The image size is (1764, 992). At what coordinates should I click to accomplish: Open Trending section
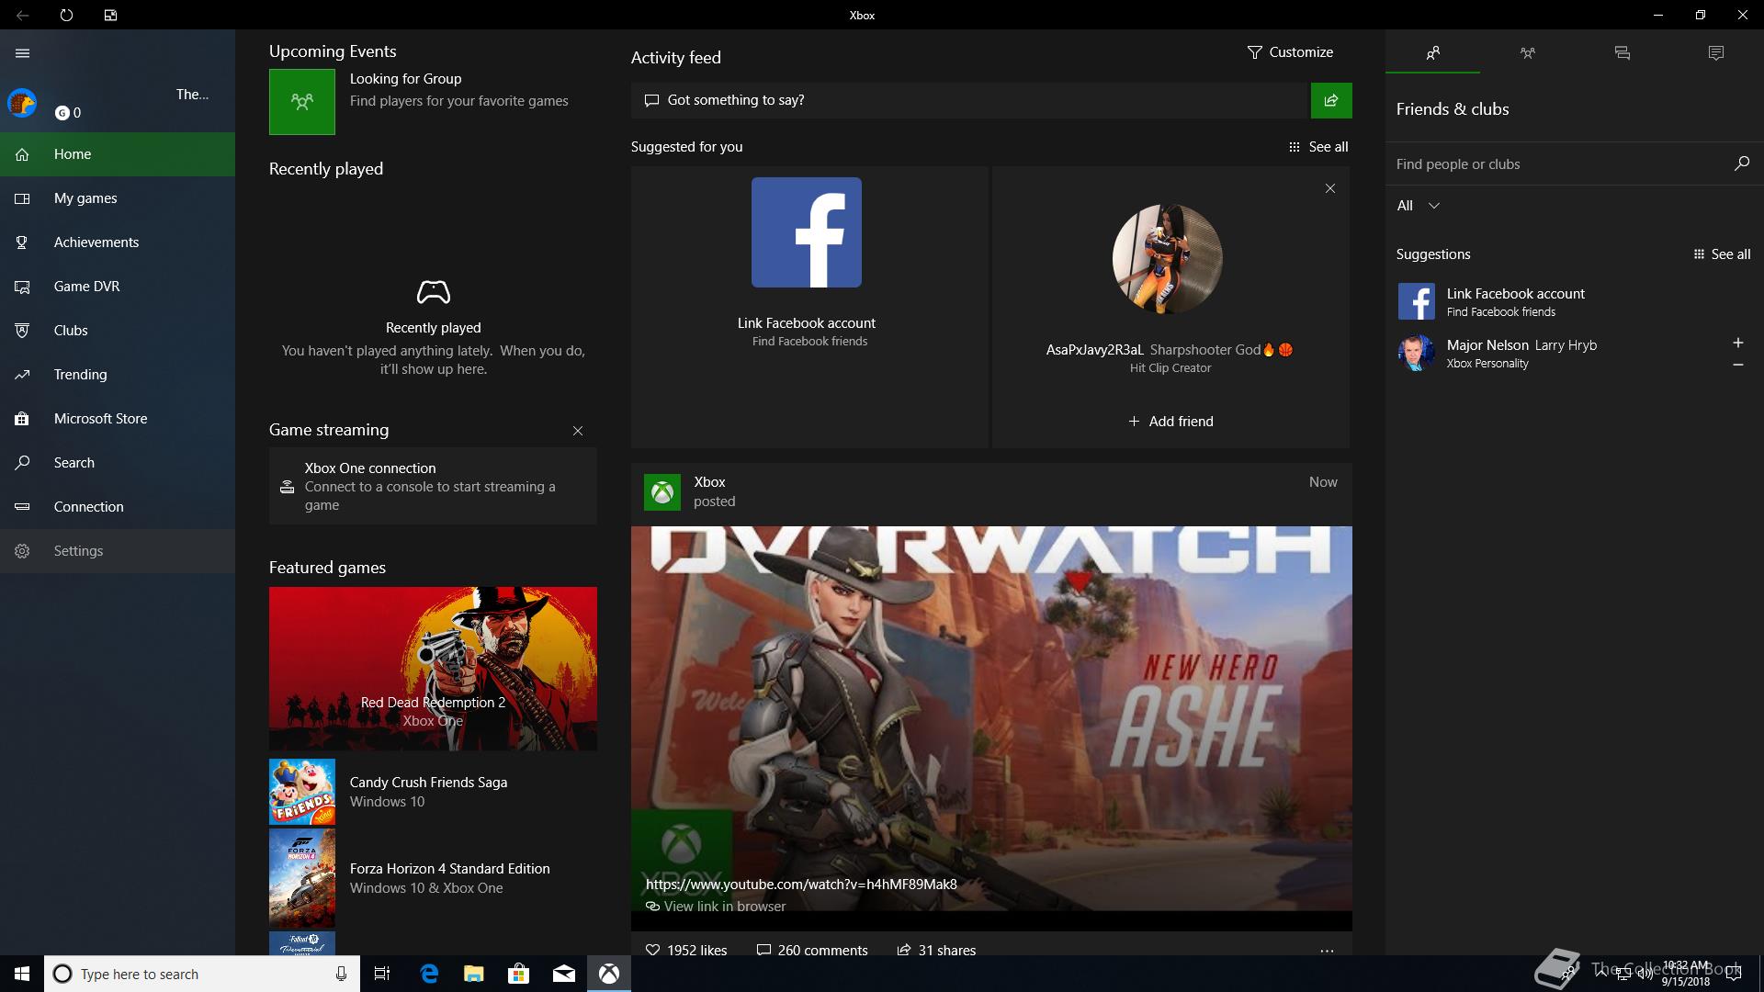click(x=118, y=375)
